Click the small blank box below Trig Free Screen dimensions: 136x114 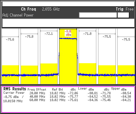click(x=123, y=15)
